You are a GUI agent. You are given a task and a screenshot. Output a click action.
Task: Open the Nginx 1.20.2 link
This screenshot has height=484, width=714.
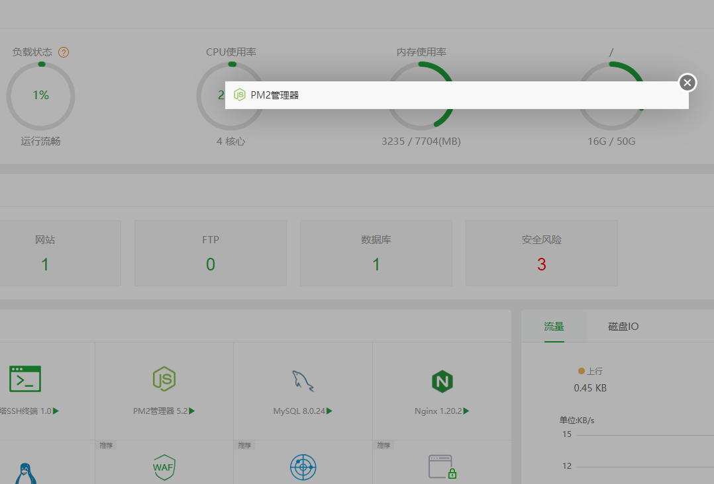pos(438,411)
